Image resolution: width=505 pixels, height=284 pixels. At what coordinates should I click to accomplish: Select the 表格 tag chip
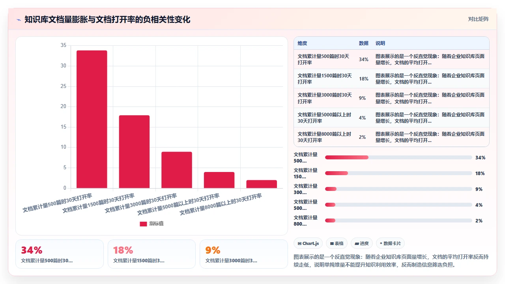[337, 243]
